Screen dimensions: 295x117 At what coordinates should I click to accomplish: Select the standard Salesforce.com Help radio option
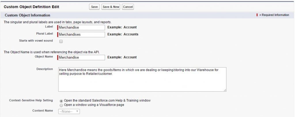coord(61,101)
